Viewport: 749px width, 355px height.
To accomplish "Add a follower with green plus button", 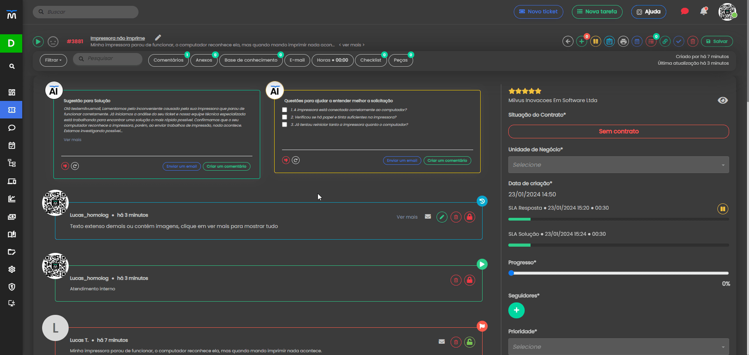I will click(516, 310).
